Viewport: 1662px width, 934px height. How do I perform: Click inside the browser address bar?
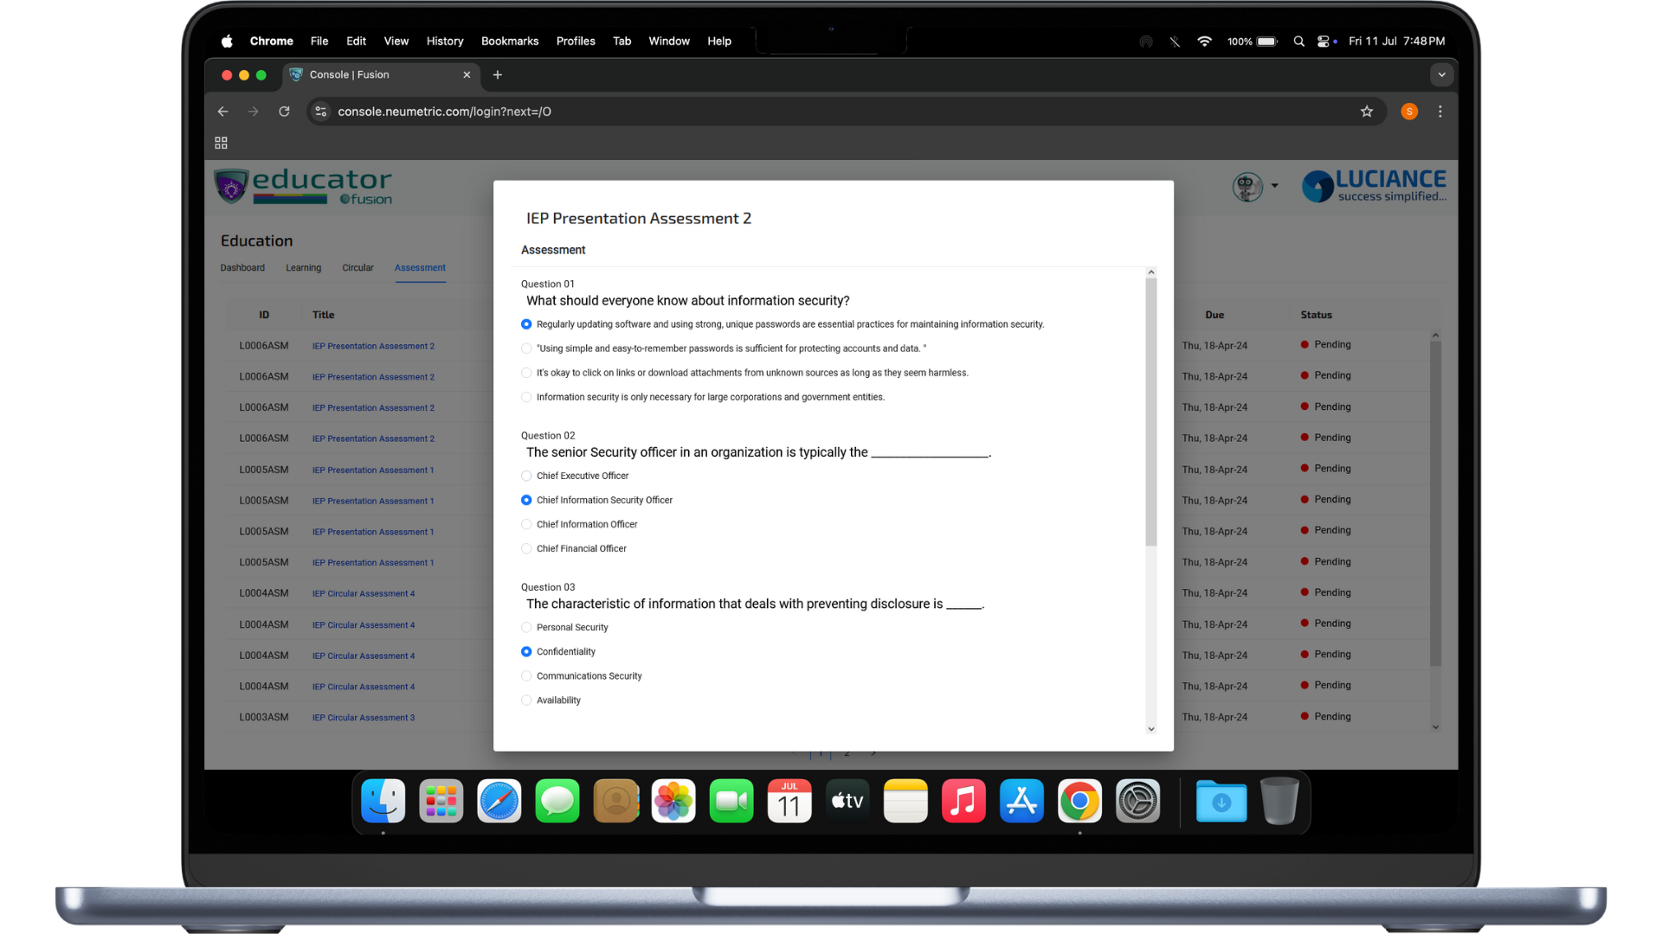pyautogui.click(x=779, y=111)
